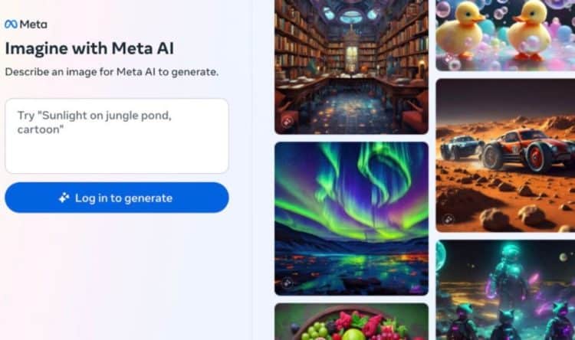The image size is (575, 340).
Task: Open the race cars on Mars image
Action: pos(505,155)
